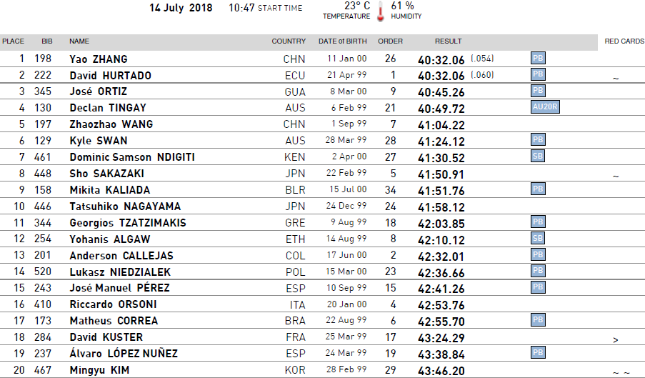Click the PB badge for Álvaro LÓPEZ NUÑEZ

coord(538,352)
